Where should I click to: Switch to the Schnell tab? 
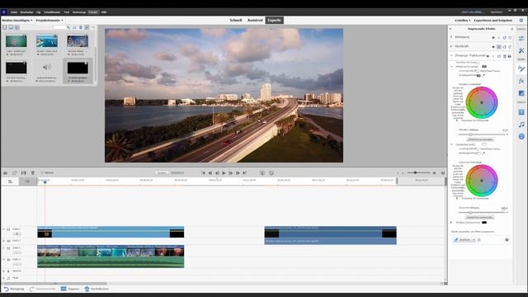(236, 20)
